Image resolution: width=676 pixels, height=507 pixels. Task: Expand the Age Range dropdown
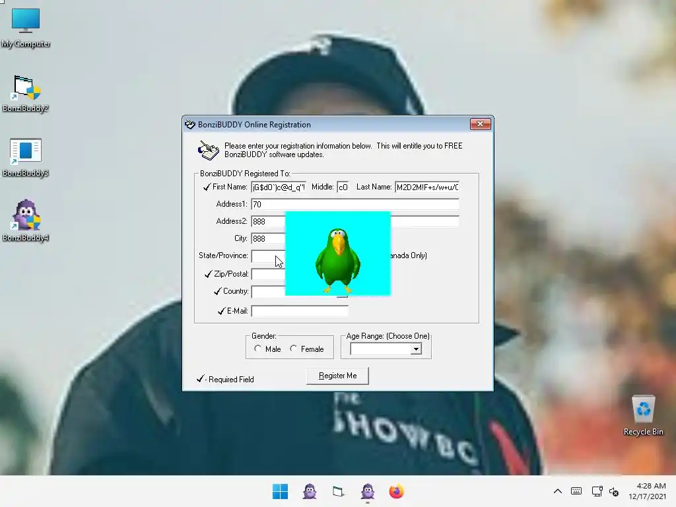416,349
